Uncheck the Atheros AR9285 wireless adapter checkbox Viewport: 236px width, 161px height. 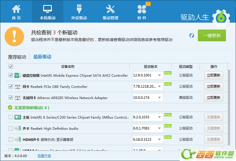(x=11, y=98)
